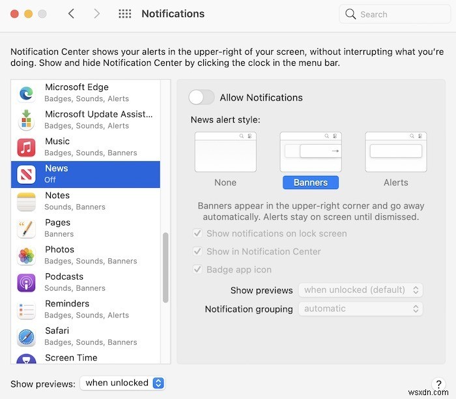
Task: Show all preferences grid icon
Action: click(125, 14)
